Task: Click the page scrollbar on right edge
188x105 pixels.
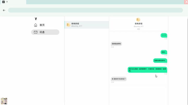Action: 187,61
